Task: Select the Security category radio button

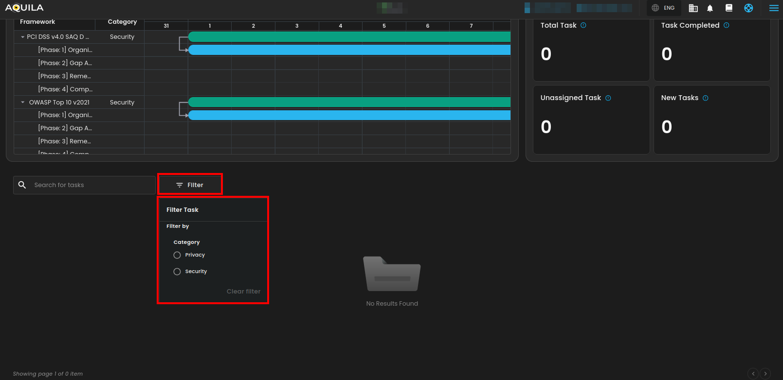Action: coord(177,272)
